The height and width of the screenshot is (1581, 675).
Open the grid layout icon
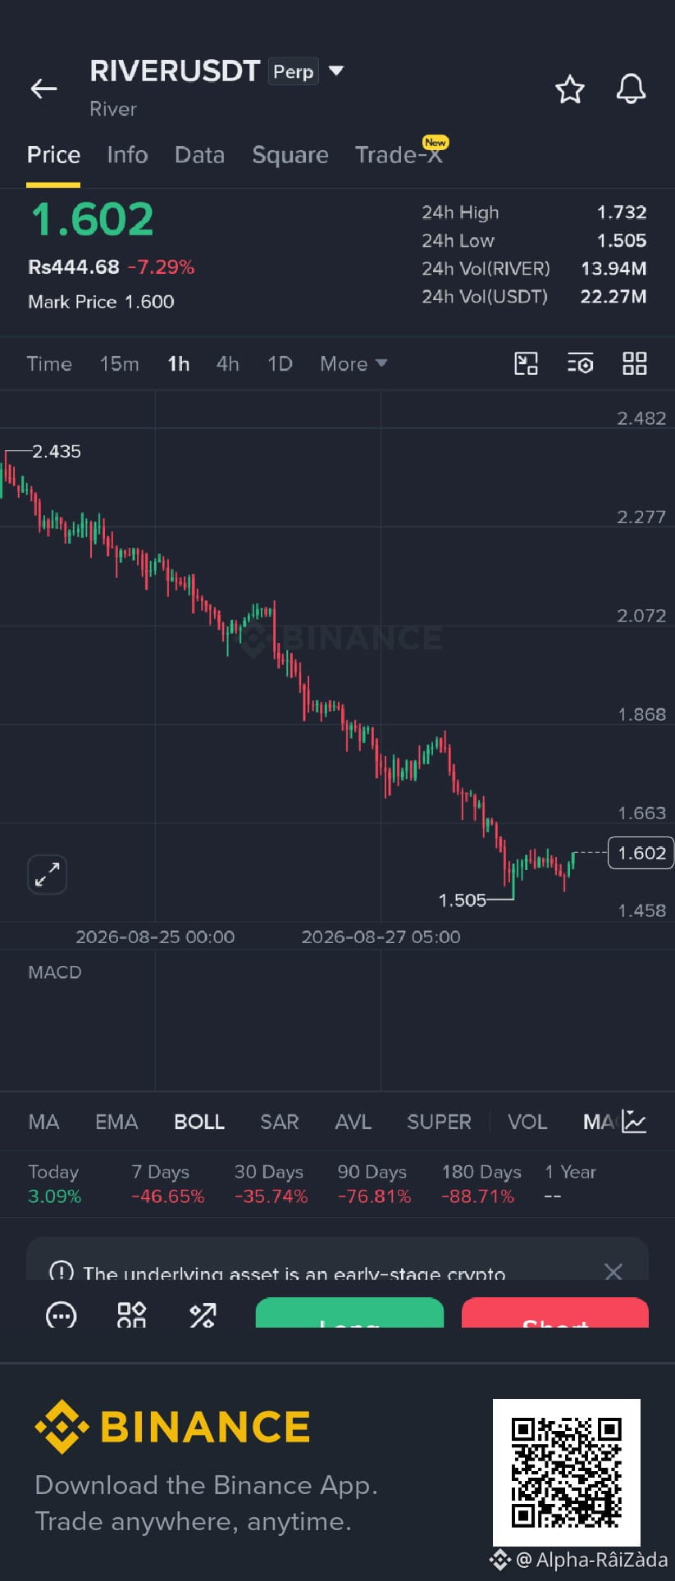(635, 363)
